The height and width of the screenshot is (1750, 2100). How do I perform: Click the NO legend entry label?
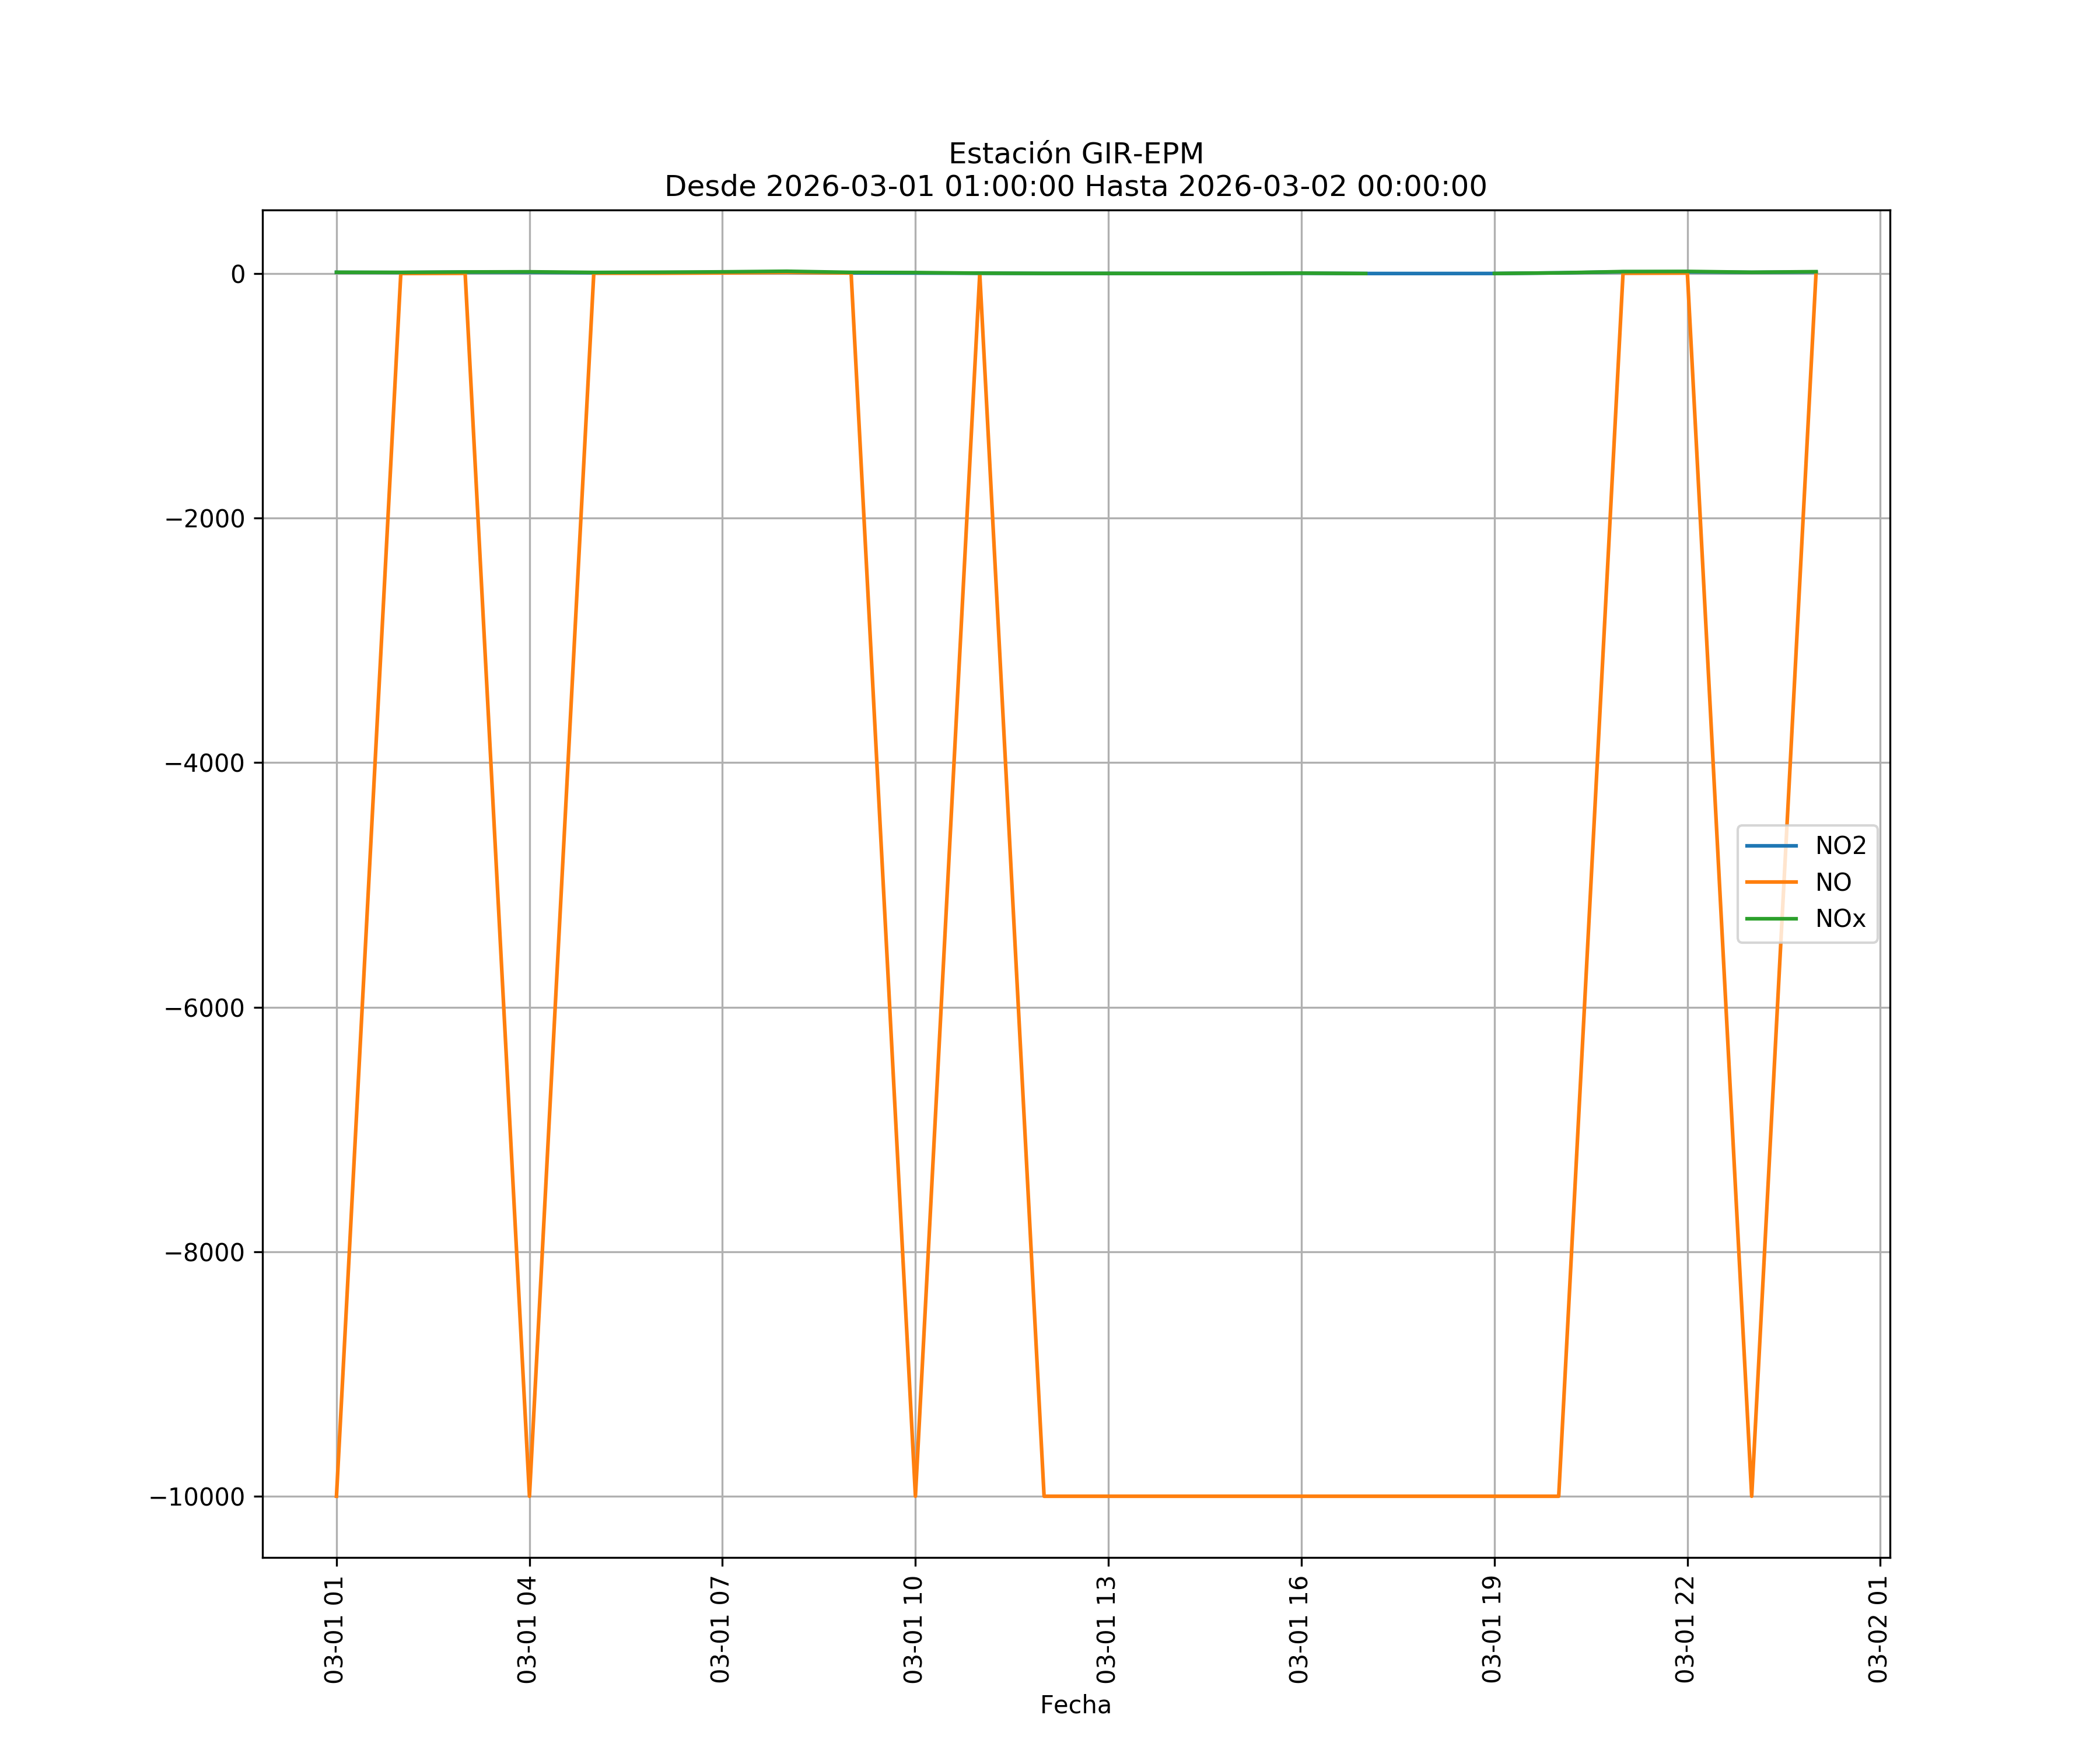click(x=1833, y=882)
